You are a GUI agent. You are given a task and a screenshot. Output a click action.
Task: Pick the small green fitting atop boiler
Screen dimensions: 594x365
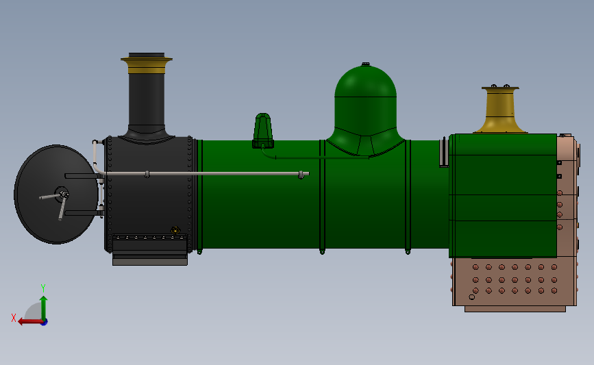(x=263, y=130)
